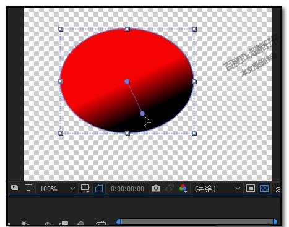Image resolution: width=289 pixels, height=227 pixels.
Task: Click the dropdown arrow beside (完整)
Action: click(238, 189)
